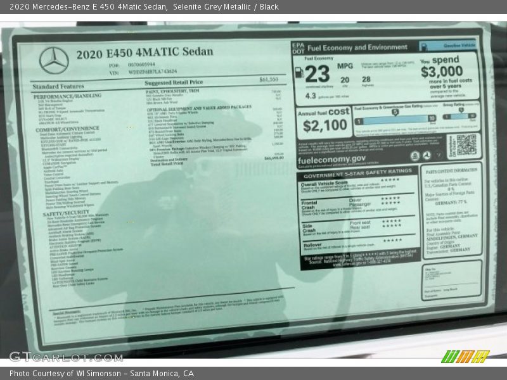
Task: Click the 'Side Crash' label
Action: point(309,228)
